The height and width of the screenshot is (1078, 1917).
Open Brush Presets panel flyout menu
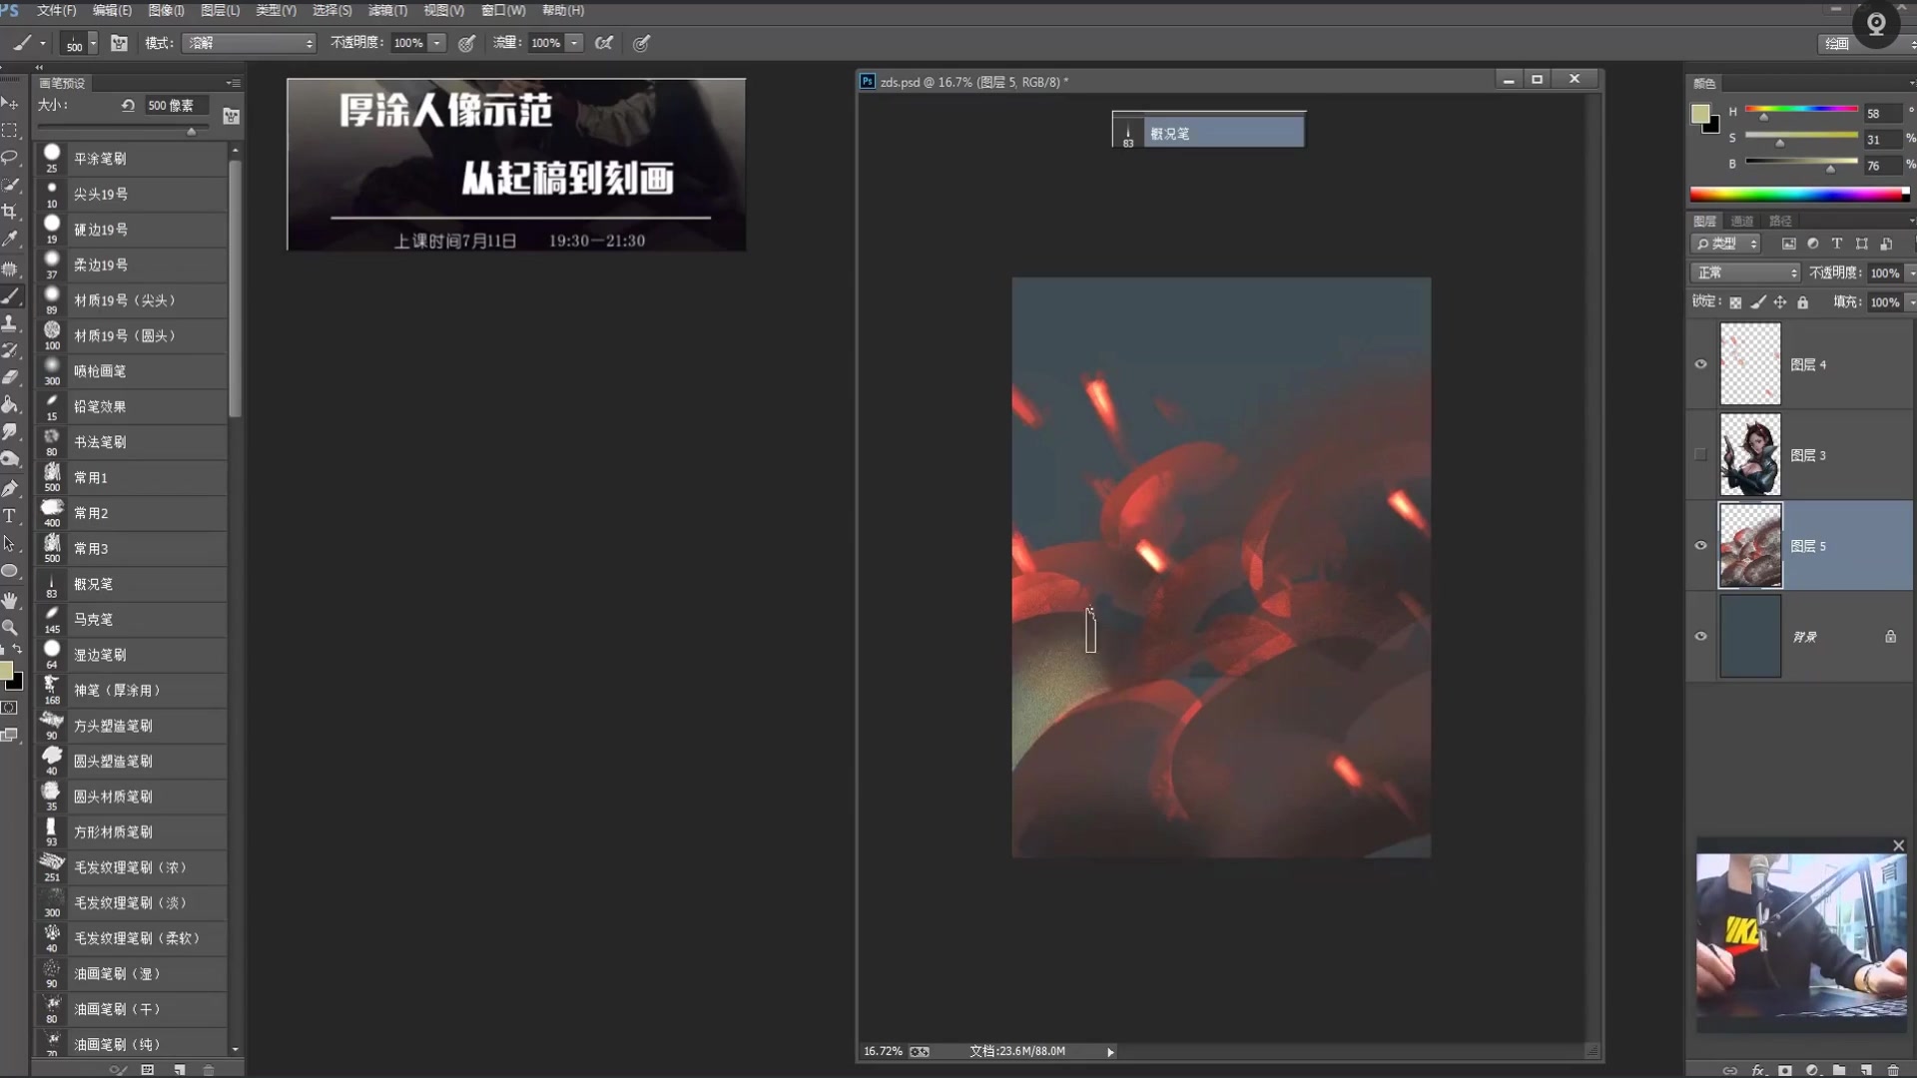click(233, 83)
